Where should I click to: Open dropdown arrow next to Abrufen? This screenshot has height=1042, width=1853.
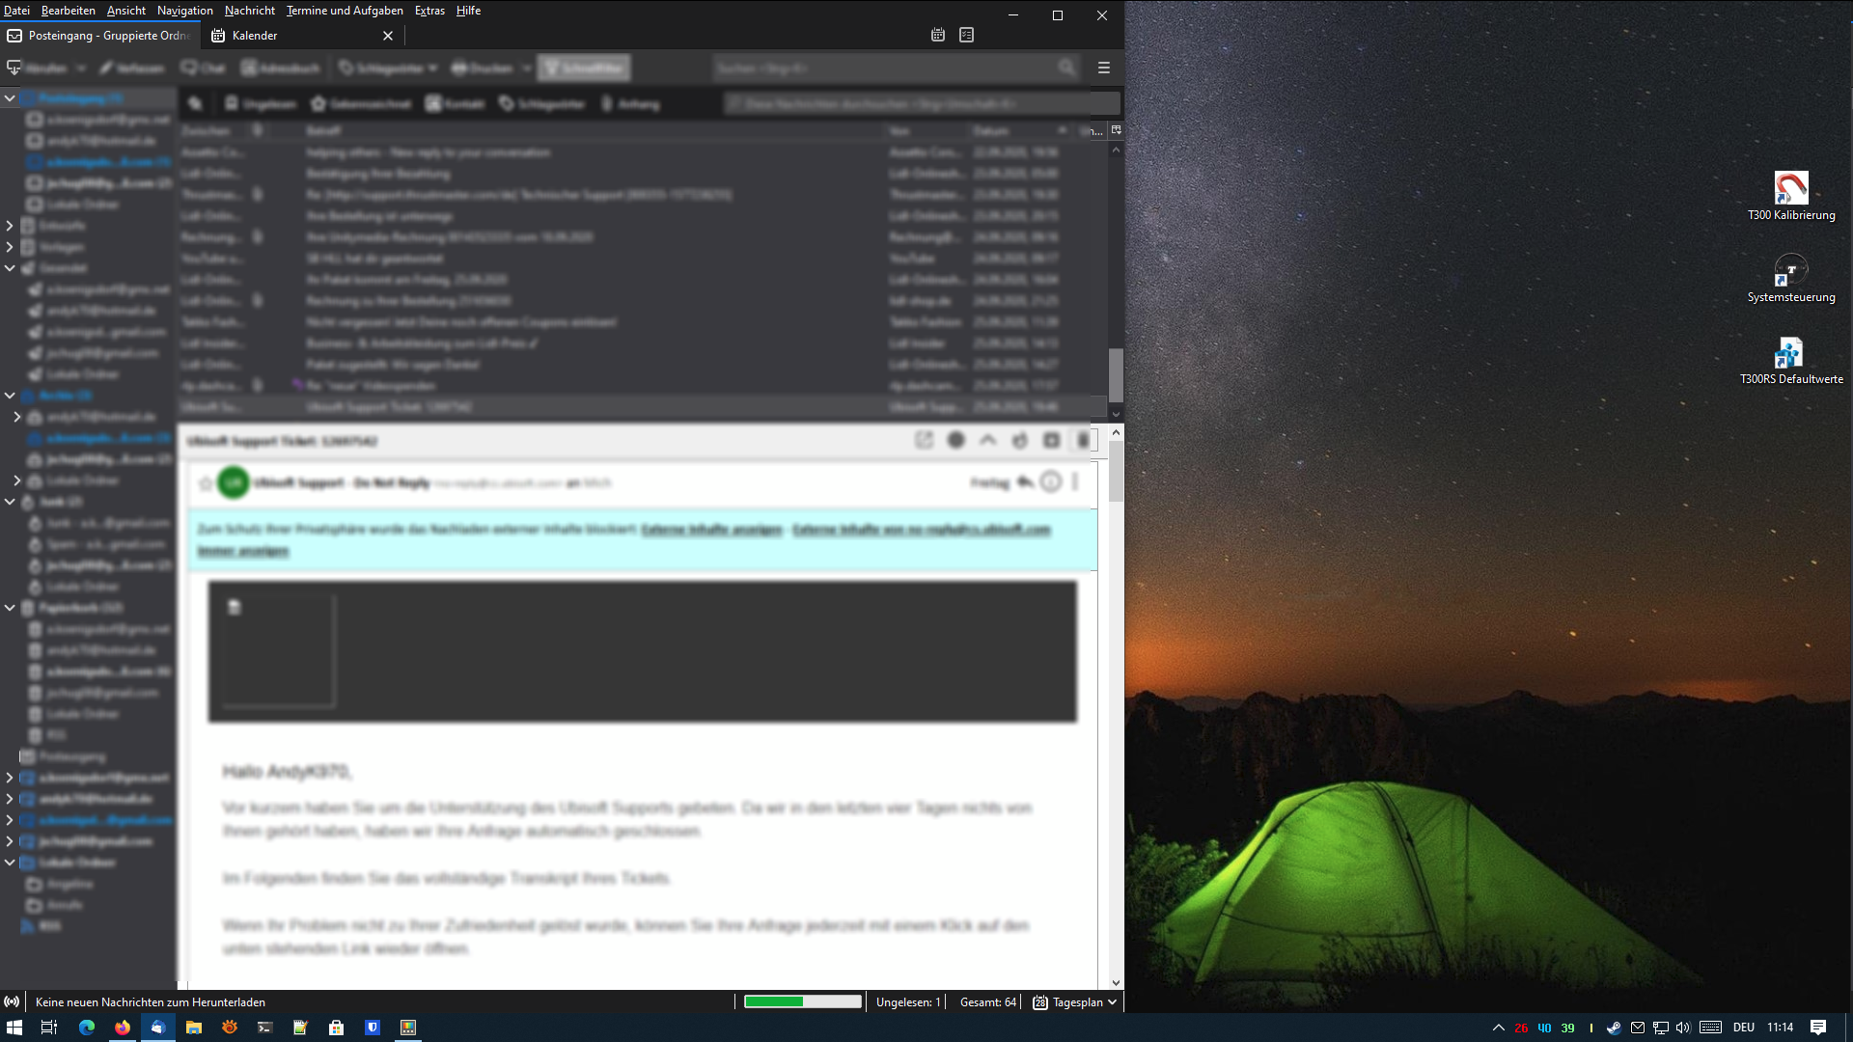(81, 69)
